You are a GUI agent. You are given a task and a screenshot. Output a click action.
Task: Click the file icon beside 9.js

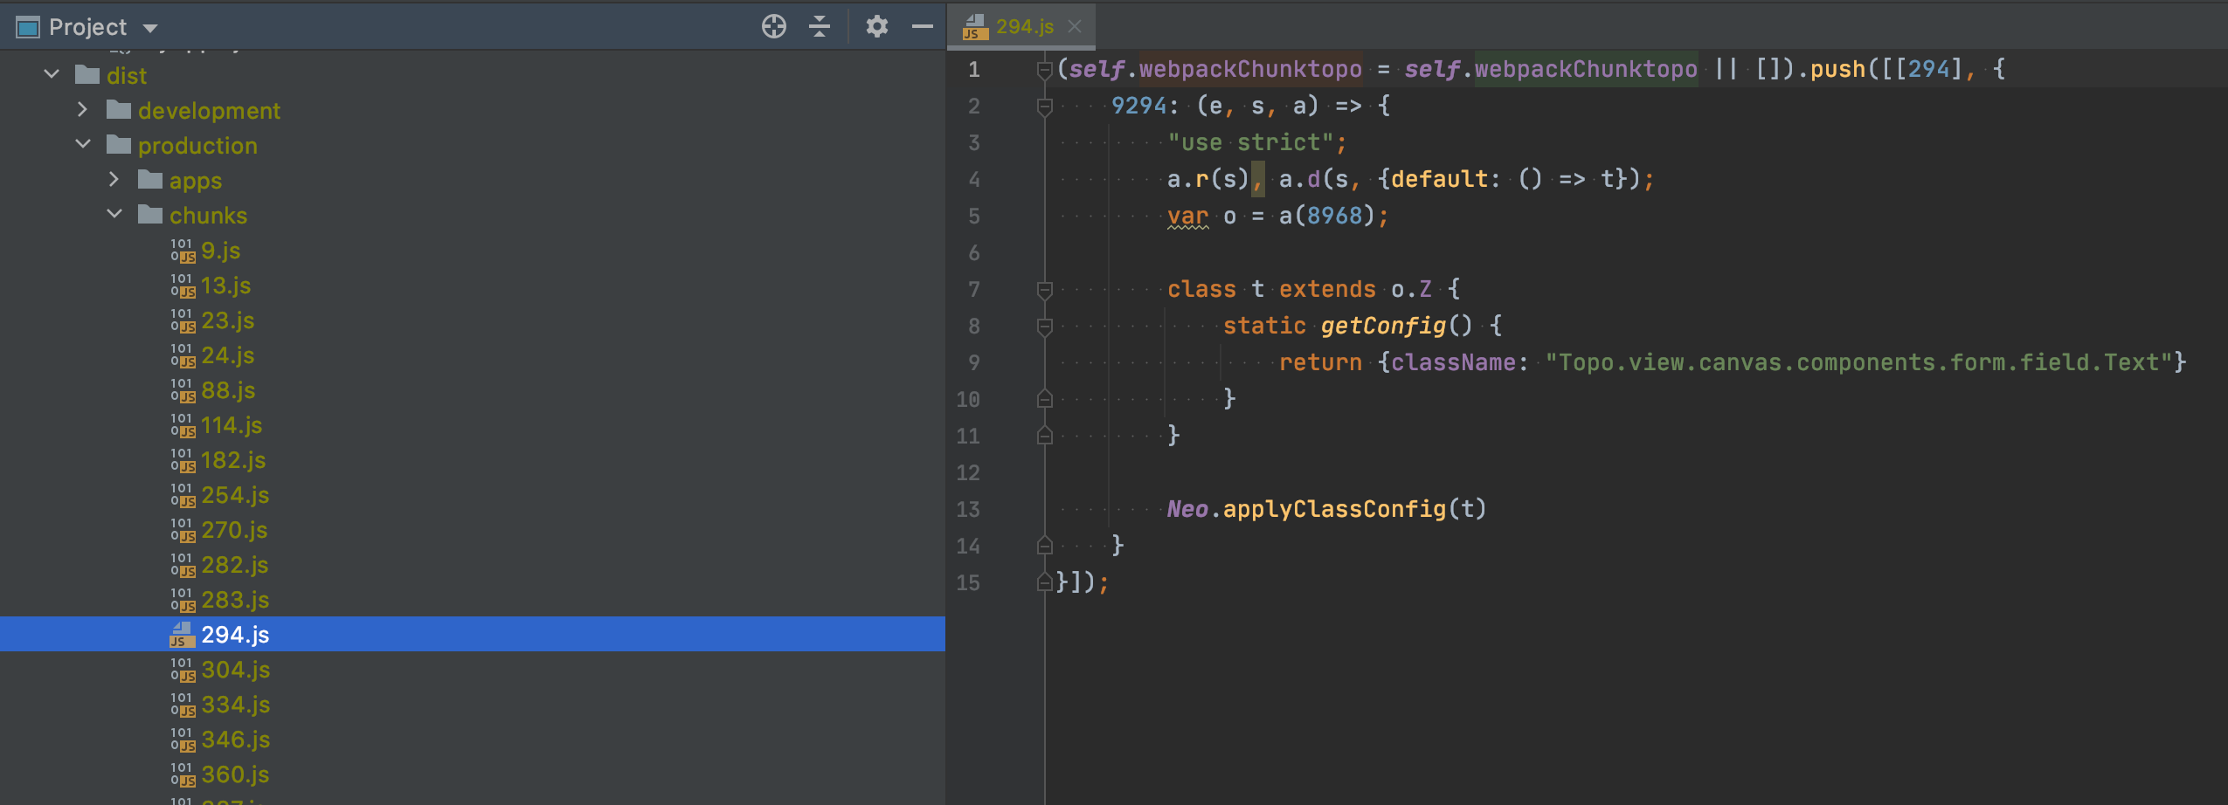[x=183, y=251]
